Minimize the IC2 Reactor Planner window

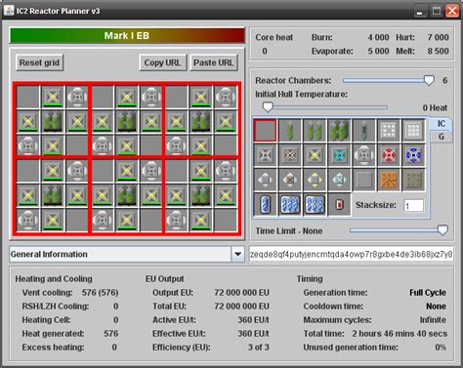(x=420, y=11)
